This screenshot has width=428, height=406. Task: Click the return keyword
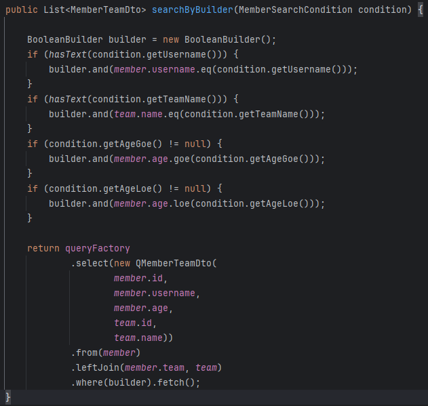pos(43,248)
